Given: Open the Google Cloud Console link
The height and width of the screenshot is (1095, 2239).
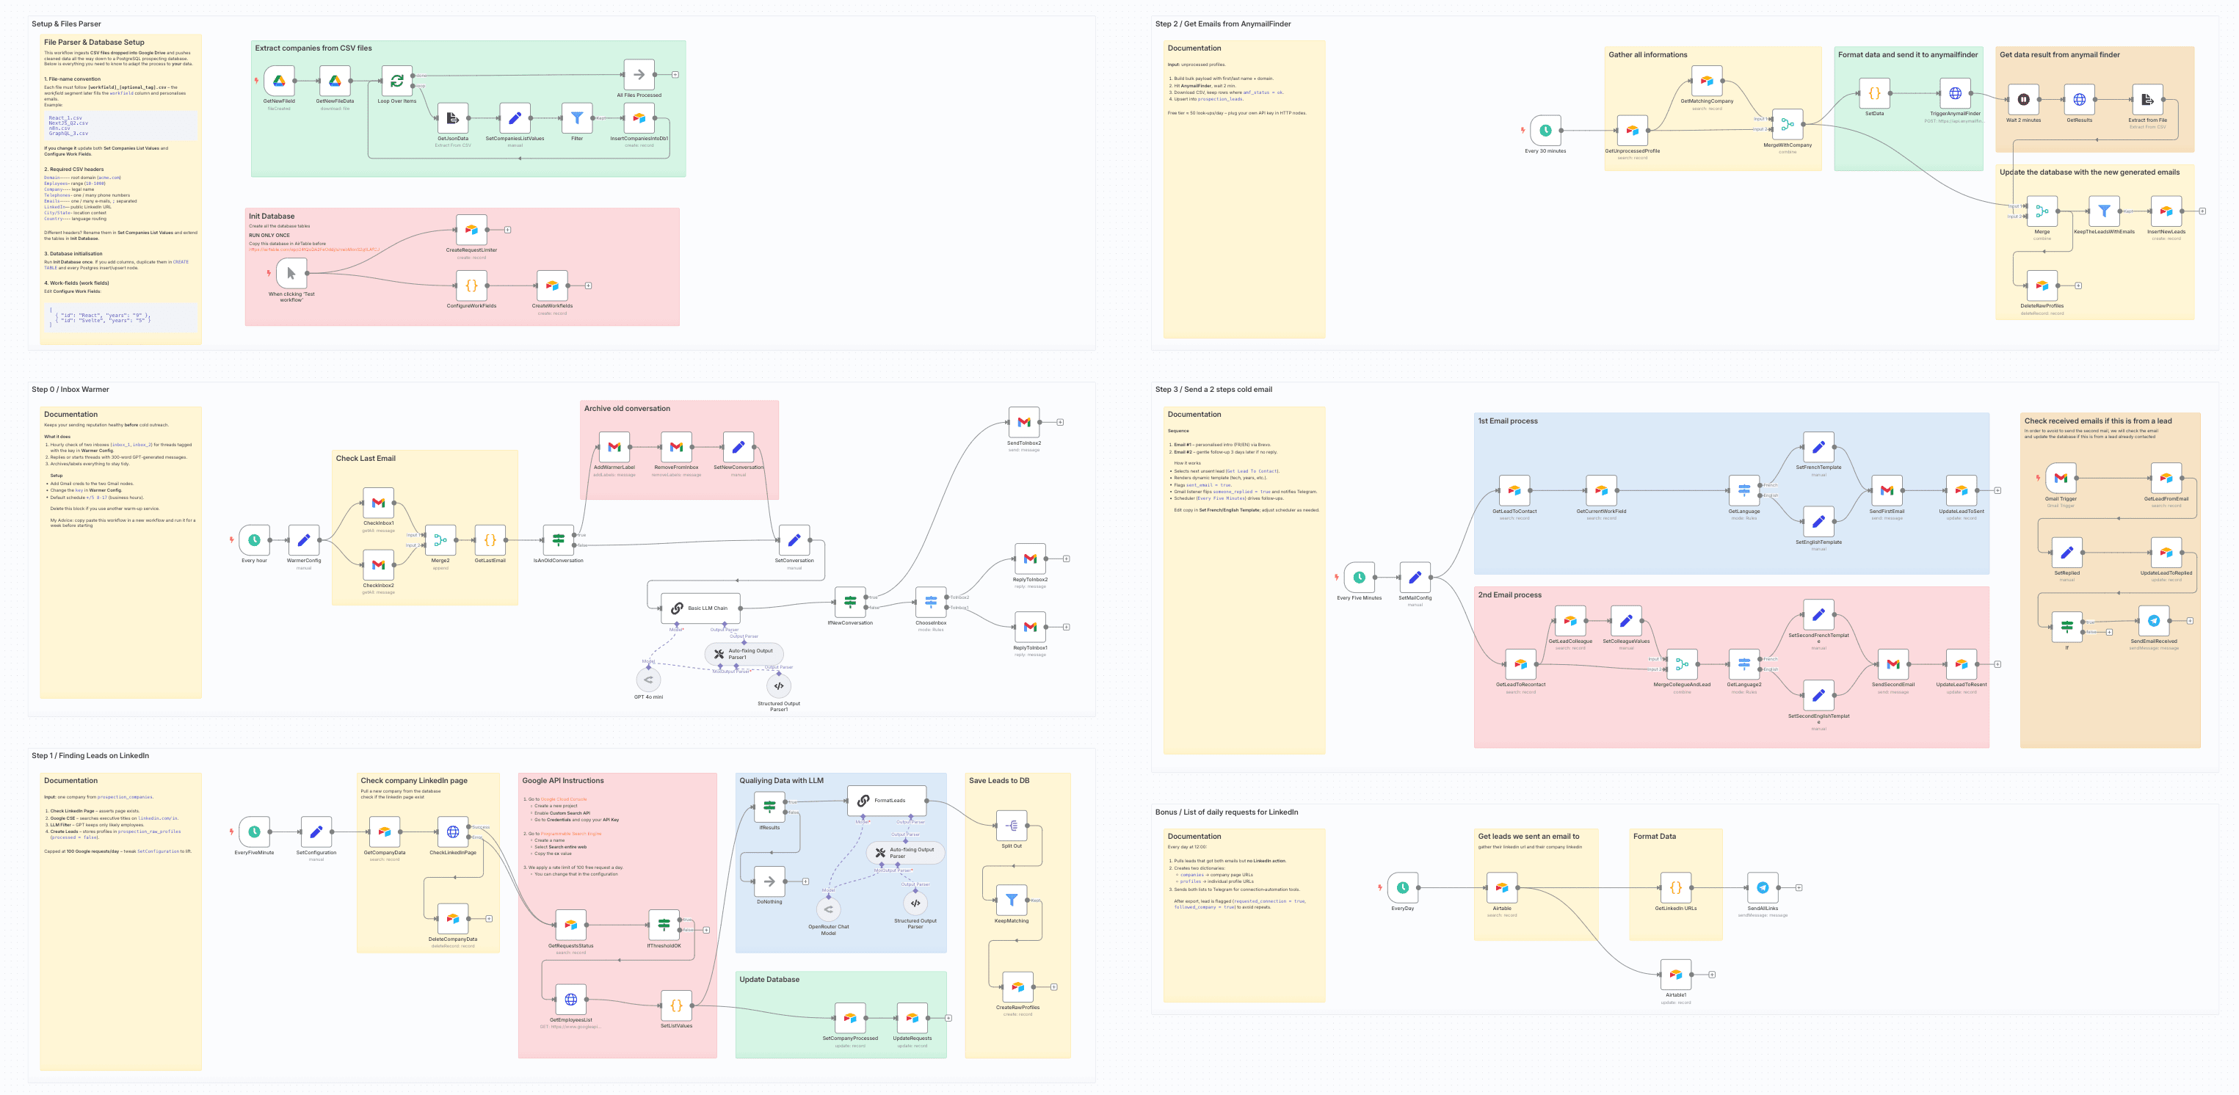Looking at the screenshot, I should click(563, 798).
